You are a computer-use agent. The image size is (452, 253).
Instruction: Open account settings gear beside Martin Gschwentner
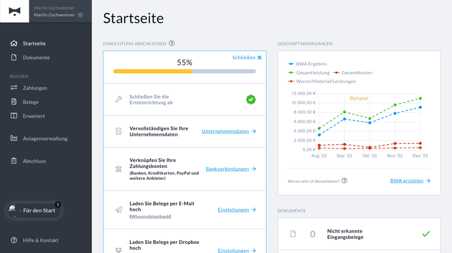80,15
